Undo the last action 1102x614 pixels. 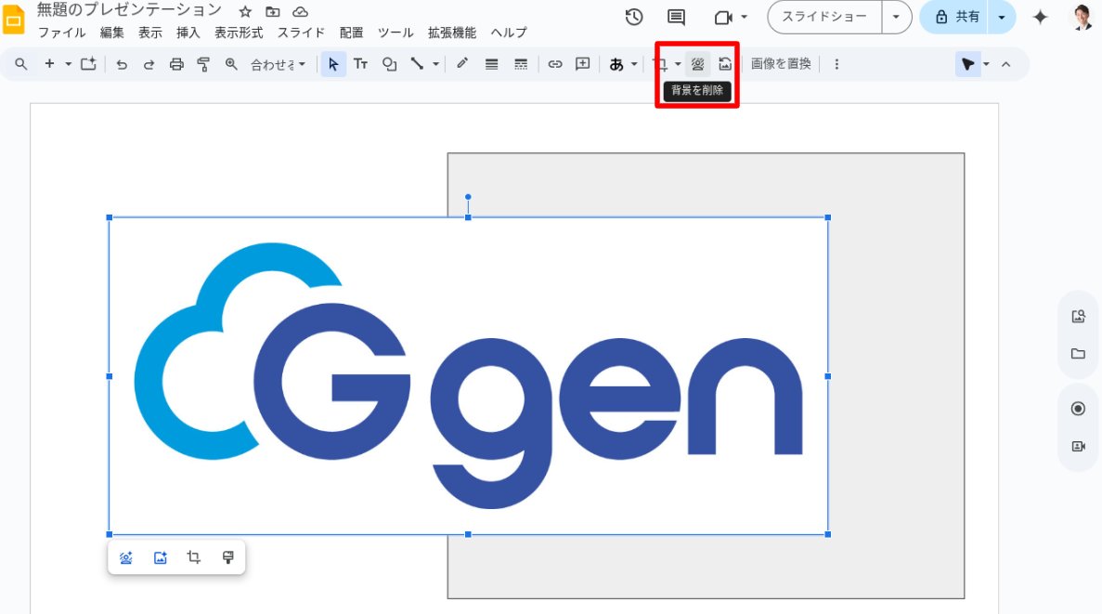click(x=122, y=64)
